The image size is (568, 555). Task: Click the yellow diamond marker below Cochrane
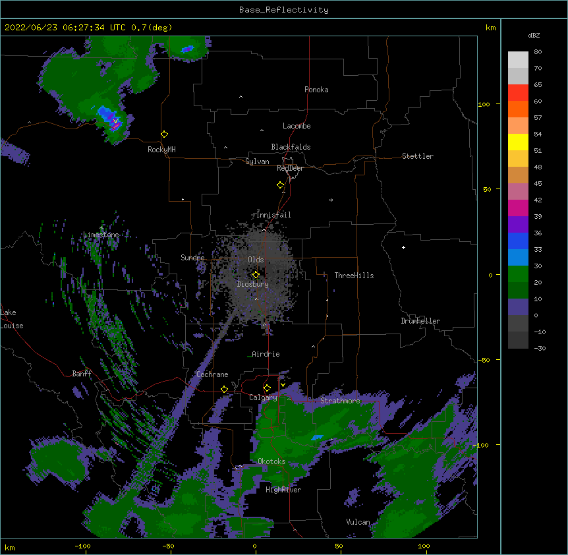tap(224, 390)
